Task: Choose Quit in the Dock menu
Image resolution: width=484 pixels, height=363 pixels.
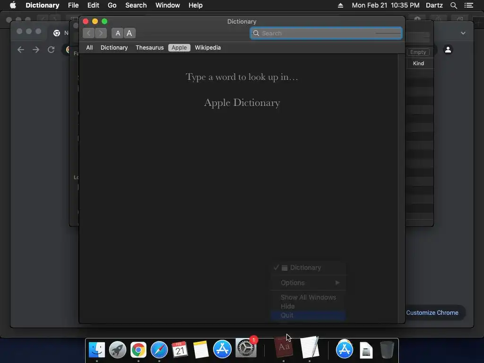Action: tap(308, 315)
